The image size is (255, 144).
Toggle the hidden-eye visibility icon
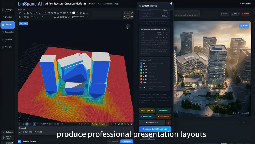coord(124,16)
